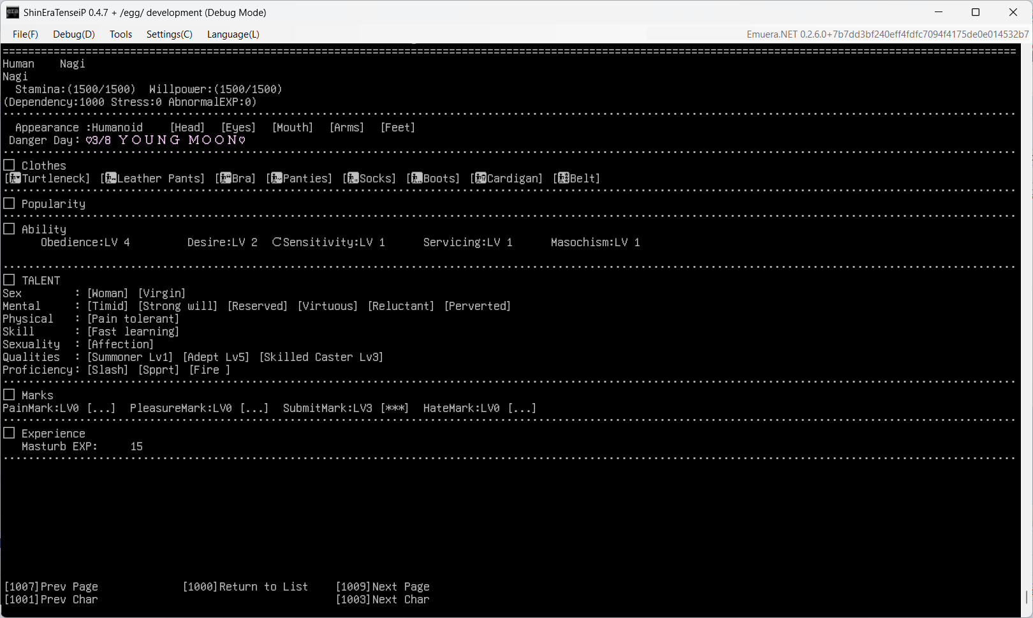Open the Language(L) menu
Viewport: 1033px width, 618px height.
coord(233,34)
